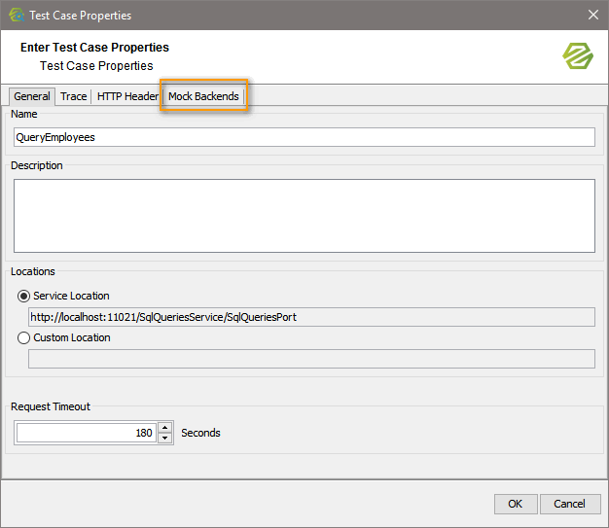The image size is (609, 528).
Task: Click the app icon in title bar
Action: [x=16, y=15]
